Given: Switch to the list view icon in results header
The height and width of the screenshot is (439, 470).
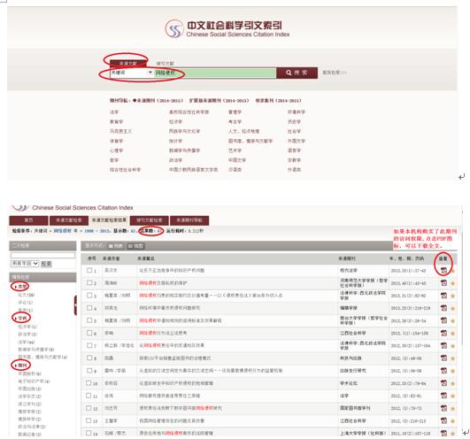Looking at the screenshot, I should pos(115,246).
